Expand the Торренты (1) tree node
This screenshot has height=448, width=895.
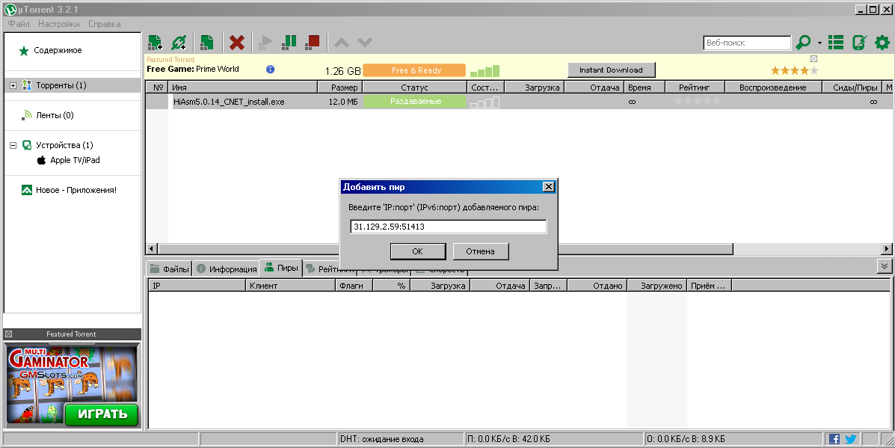click(x=13, y=85)
